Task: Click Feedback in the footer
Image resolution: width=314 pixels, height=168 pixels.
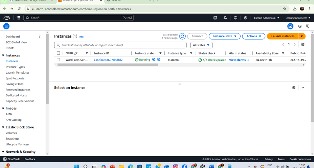Action: coord(30,159)
